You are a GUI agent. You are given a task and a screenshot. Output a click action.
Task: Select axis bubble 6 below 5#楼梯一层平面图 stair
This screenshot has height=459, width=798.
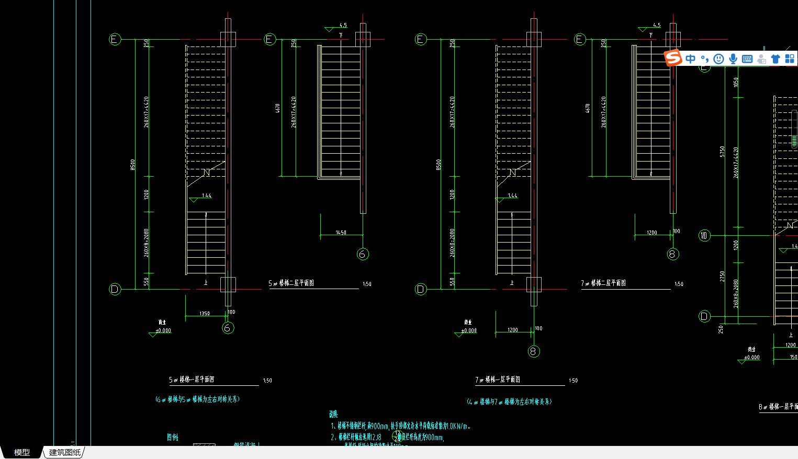pyautogui.click(x=228, y=328)
